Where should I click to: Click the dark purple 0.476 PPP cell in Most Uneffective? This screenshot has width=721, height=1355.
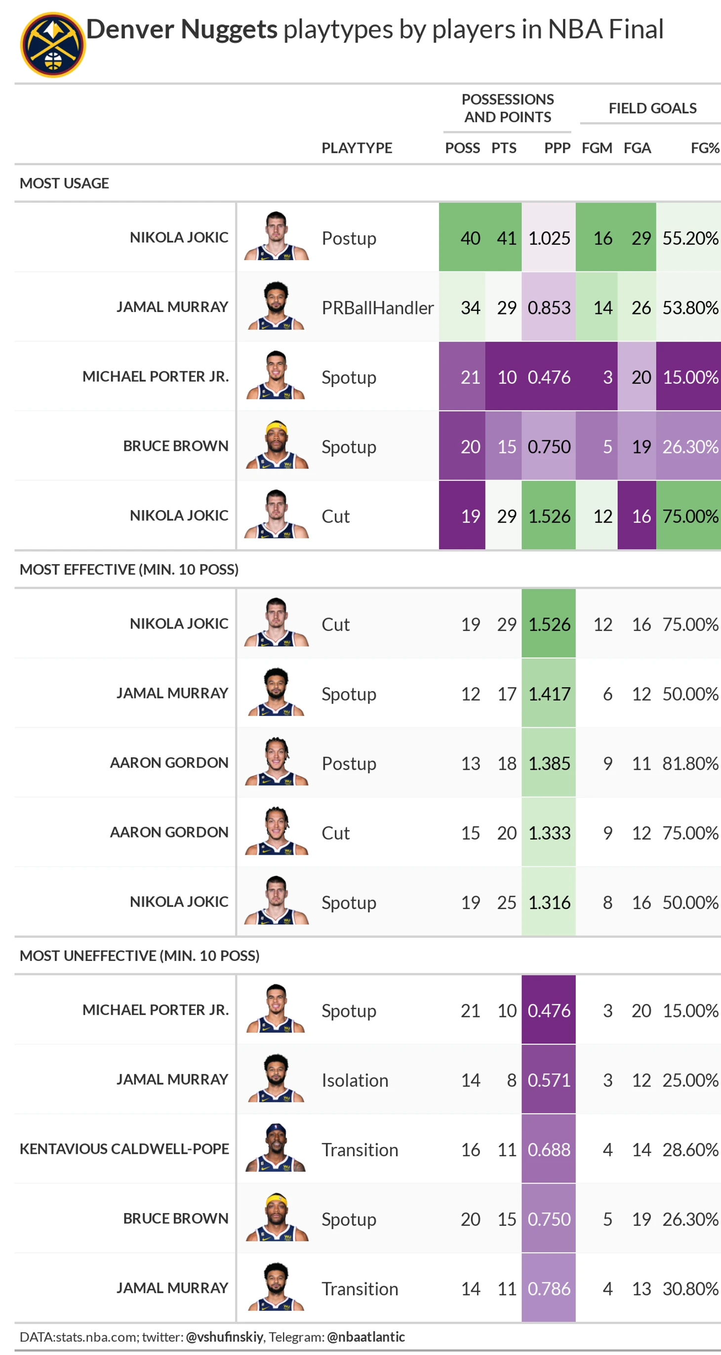click(549, 1009)
